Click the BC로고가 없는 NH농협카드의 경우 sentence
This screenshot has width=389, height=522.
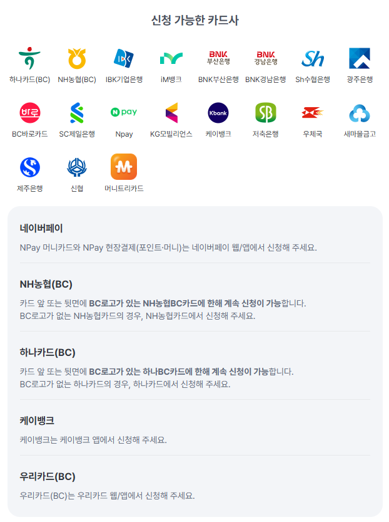[x=138, y=316]
